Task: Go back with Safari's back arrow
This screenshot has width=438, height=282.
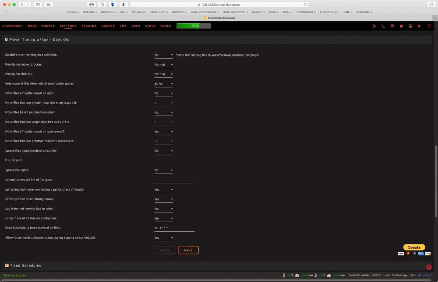Action: pyautogui.click(x=21, y=4)
